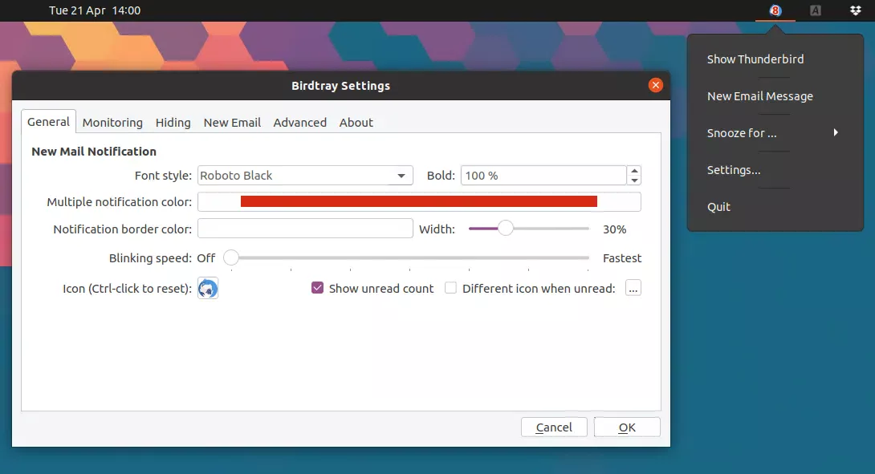Change the Thunderbird icon in the Icon field
875x474 pixels.
click(208, 288)
